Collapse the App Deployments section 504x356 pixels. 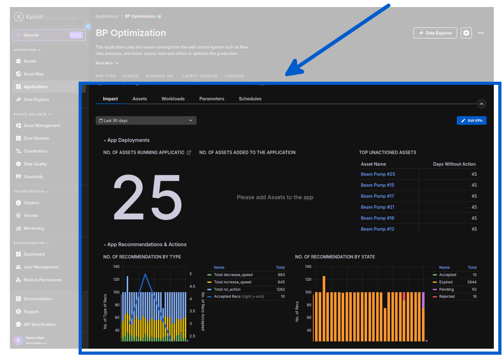[105, 140]
